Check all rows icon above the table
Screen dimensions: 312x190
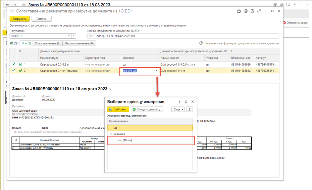(11, 43)
